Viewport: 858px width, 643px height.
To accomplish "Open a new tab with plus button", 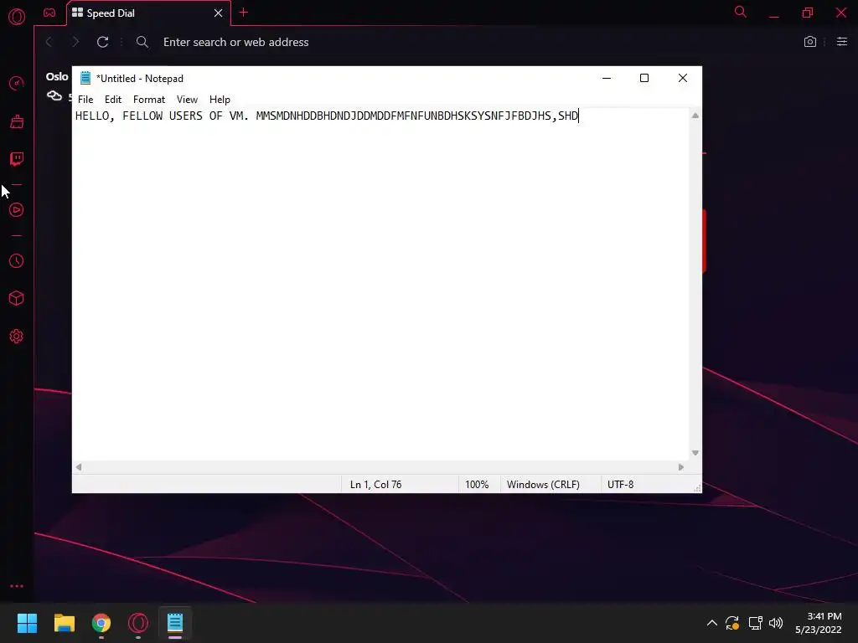I will [x=244, y=13].
